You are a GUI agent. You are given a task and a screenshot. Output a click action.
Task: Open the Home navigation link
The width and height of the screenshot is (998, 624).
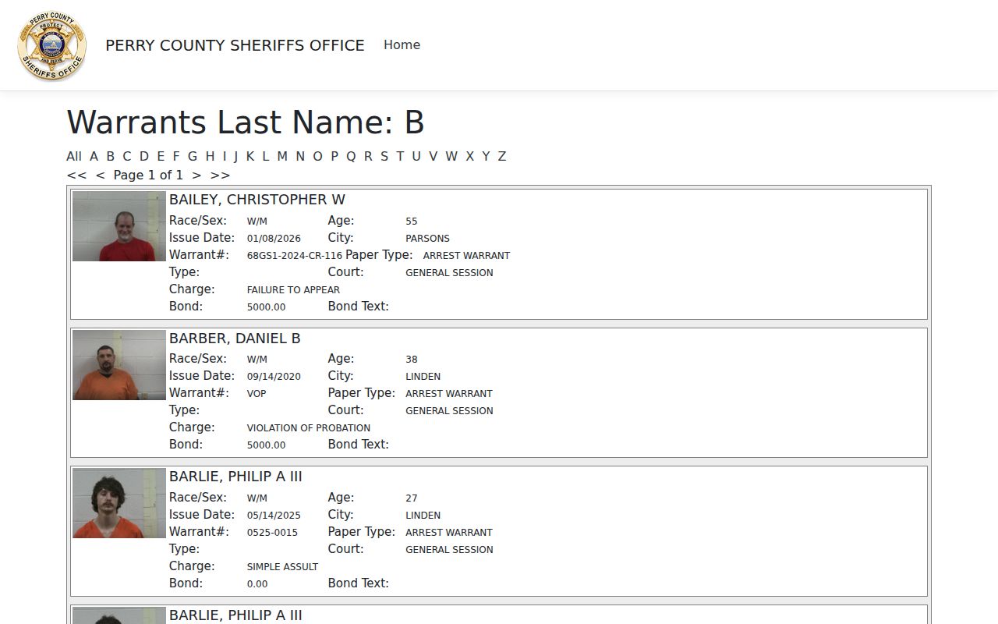(402, 45)
